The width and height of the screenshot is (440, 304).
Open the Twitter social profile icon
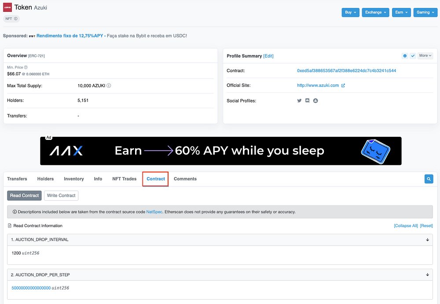coord(299,100)
